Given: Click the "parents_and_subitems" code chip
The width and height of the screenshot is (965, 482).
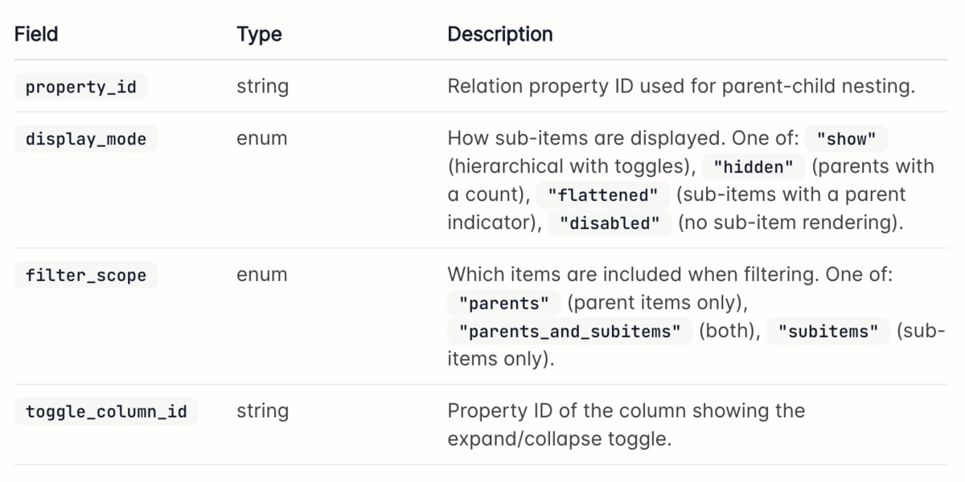Looking at the screenshot, I should coord(570,332).
